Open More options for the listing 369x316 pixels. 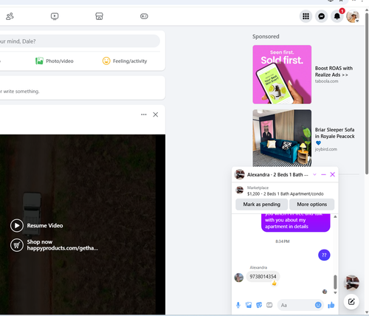tap(311, 205)
